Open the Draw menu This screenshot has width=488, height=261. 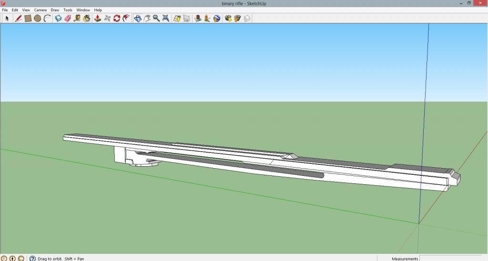tap(55, 10)
